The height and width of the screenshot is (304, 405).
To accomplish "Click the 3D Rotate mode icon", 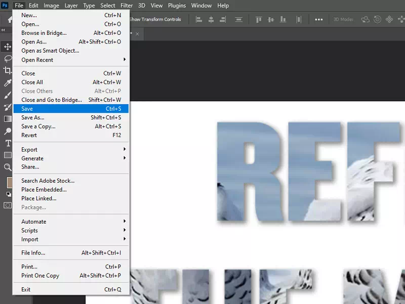I will (x=365, y=19).
